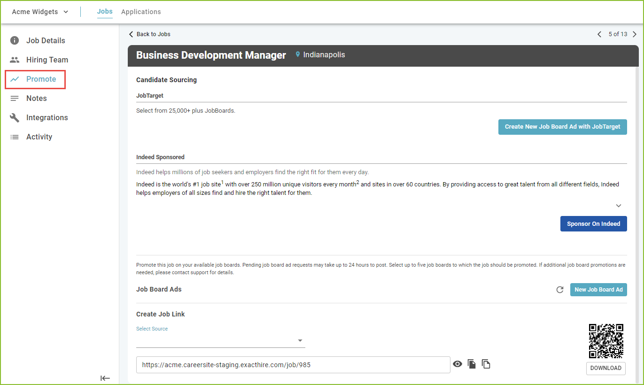
Task: Download the QR code
Action: tap(606, 368)
